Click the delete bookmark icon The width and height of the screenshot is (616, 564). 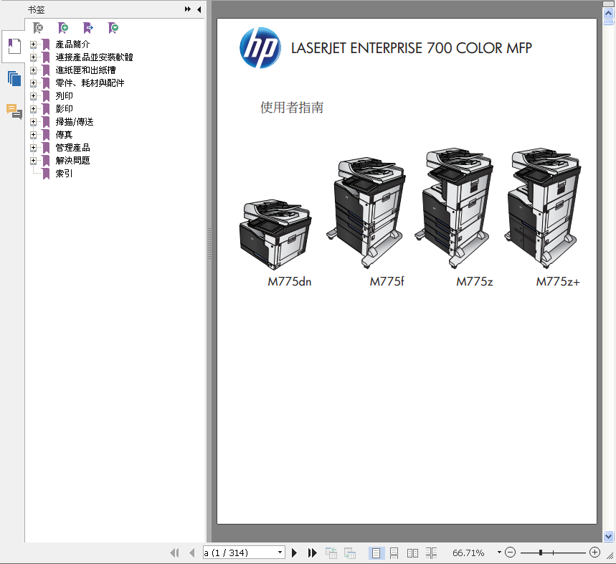pos(38,28)
